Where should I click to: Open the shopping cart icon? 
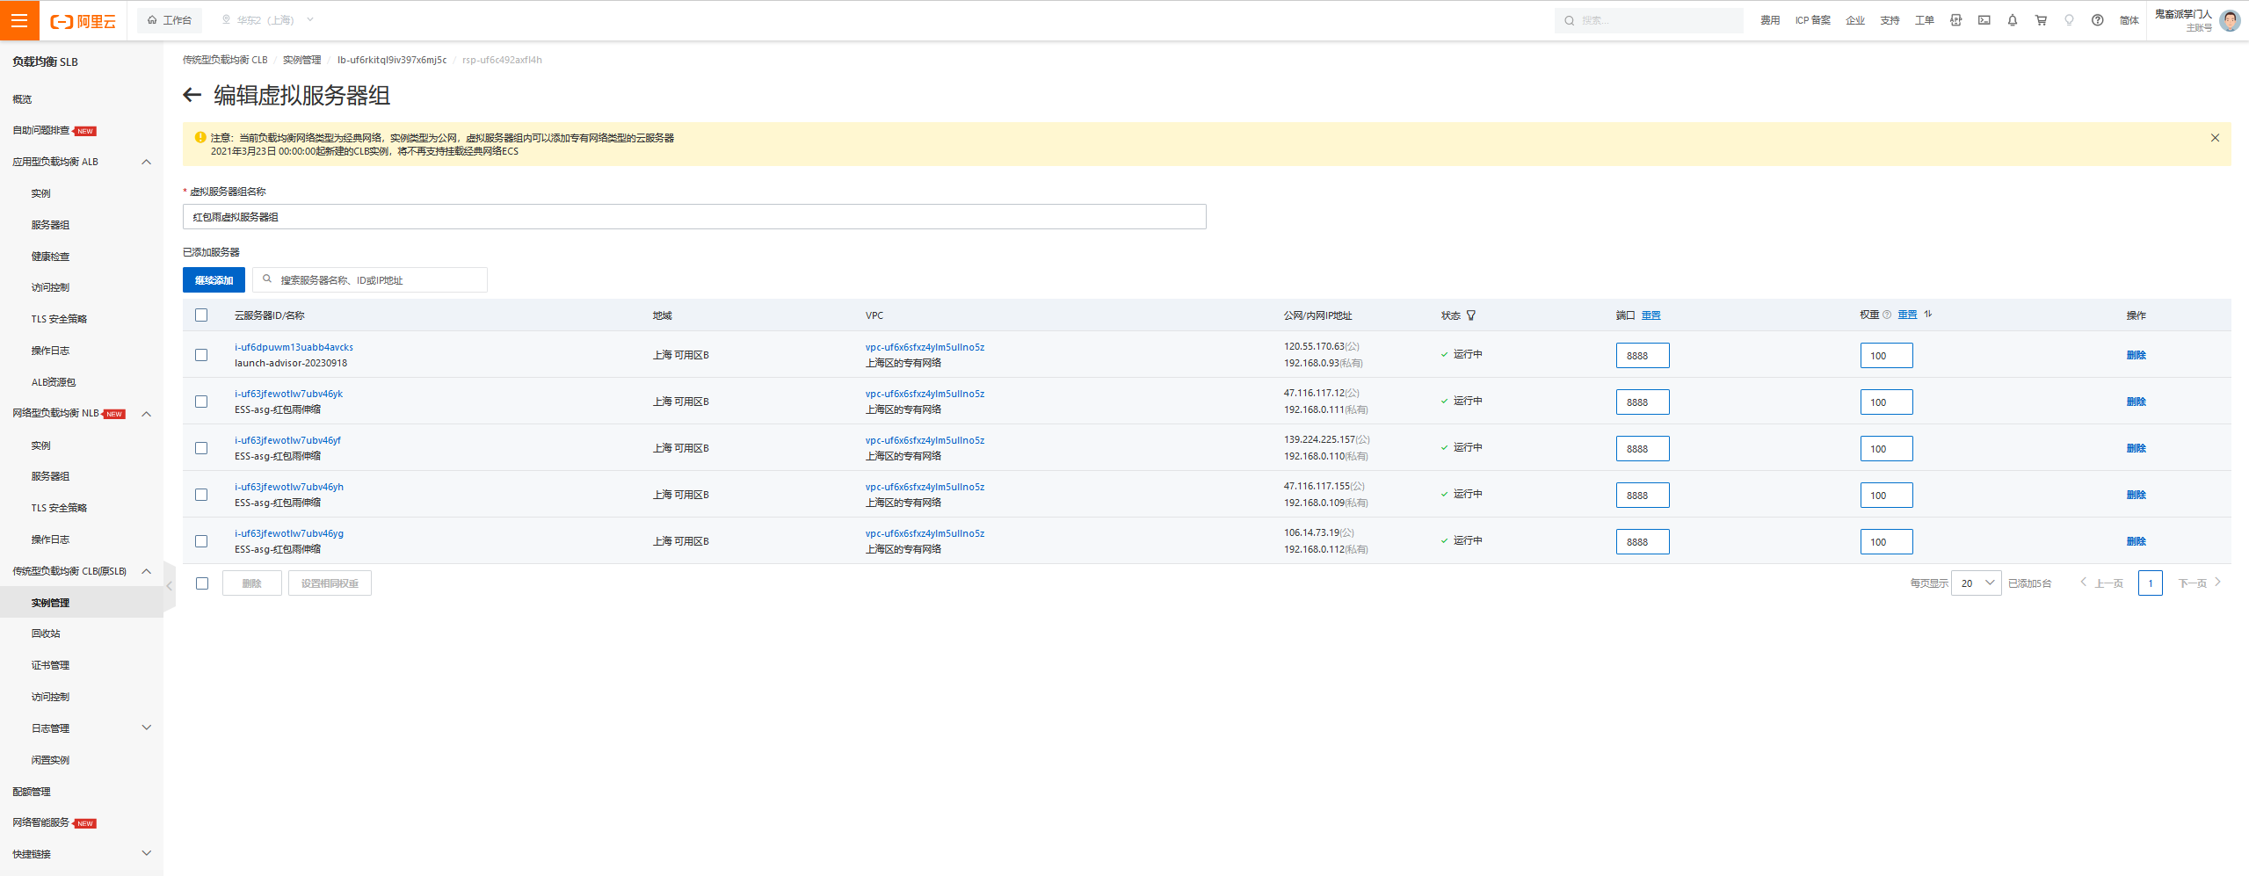2041,20
